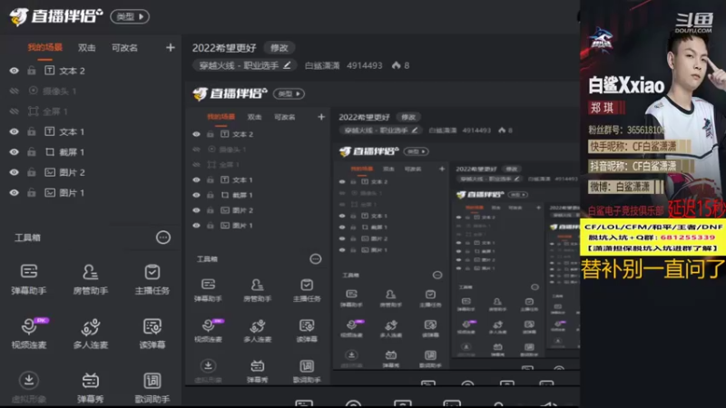Open 多人连麦 in the first nested preview toolbox
This screenshot has height=408, width=726.
(258, 330)
